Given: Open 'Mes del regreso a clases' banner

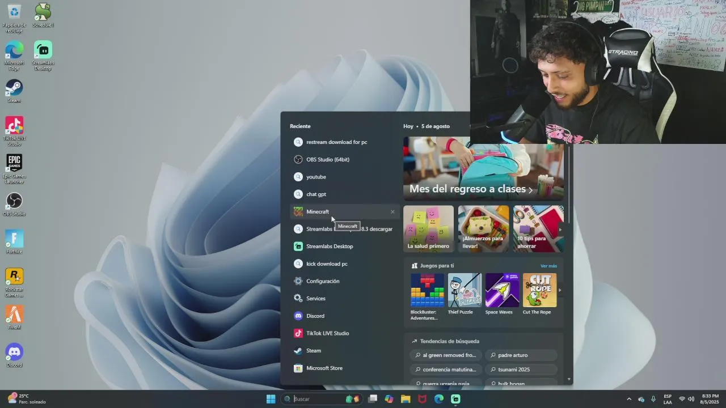Looking at the screenshot, I should (483, 168).
